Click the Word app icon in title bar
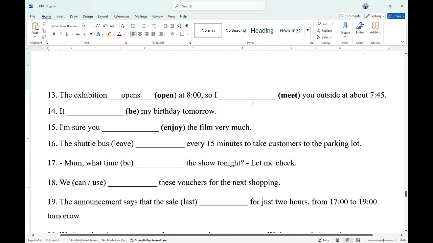433x243 pixels. pyautogui.click(x=31, y=6)
